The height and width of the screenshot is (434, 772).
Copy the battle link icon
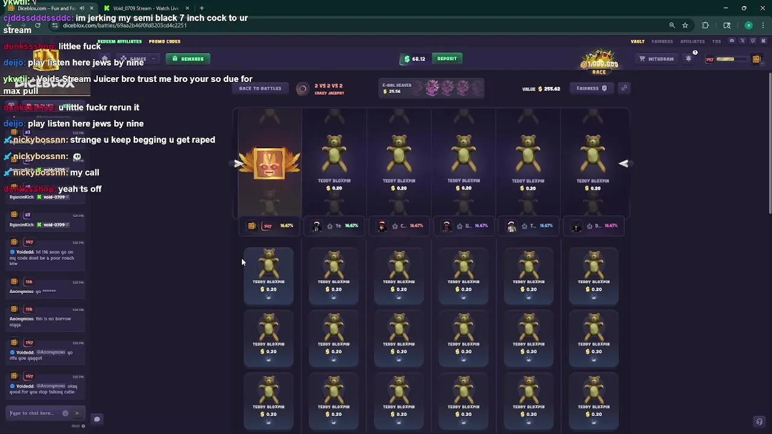(x=624, y=88)
